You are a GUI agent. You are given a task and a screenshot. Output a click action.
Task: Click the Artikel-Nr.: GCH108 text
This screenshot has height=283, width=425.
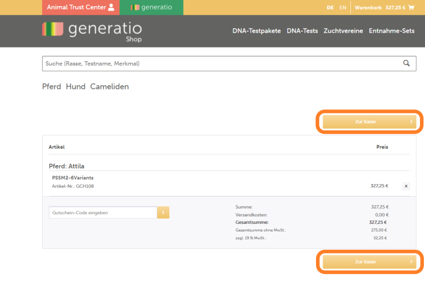[73, 186]
